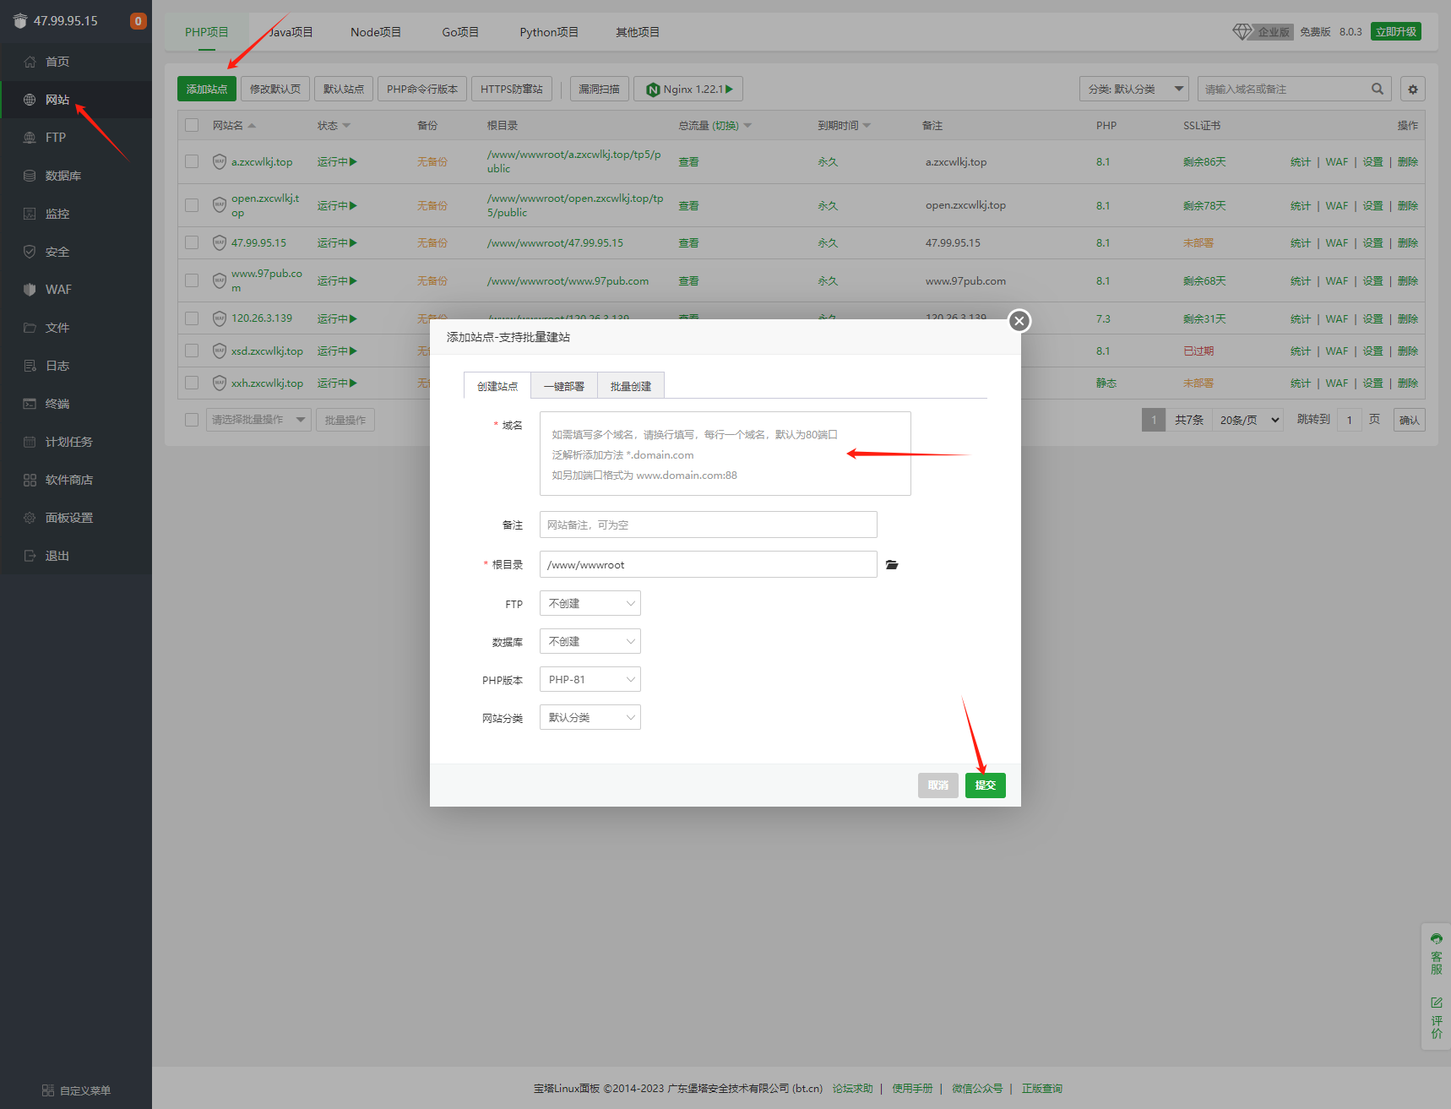Open the 计划任务 schedule icon

pos(30,442)
